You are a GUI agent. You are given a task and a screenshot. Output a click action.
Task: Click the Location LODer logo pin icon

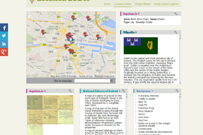pos(32,2)
